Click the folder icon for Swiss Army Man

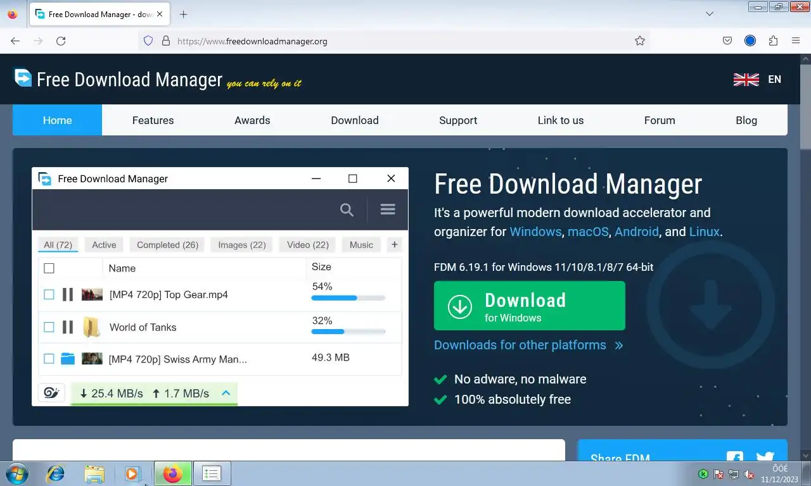[x=68, y=359]
